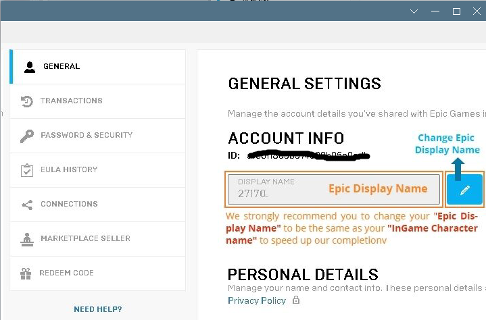Click the lock icon beside Privacy Policy
The height and width of the screenshot is (320, 486).
[x=296, y=300]
